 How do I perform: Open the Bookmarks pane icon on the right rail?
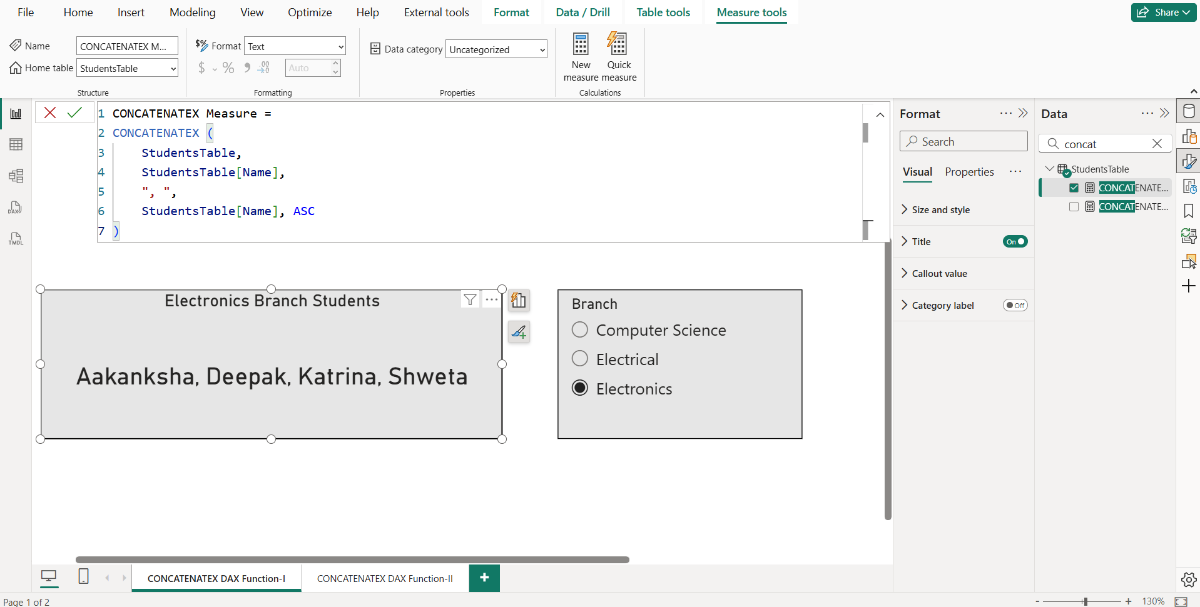point(1189,211)
